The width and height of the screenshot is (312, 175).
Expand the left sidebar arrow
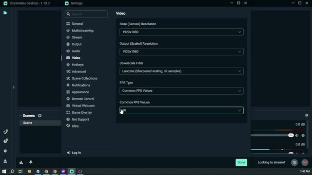[x=14, y=87]
